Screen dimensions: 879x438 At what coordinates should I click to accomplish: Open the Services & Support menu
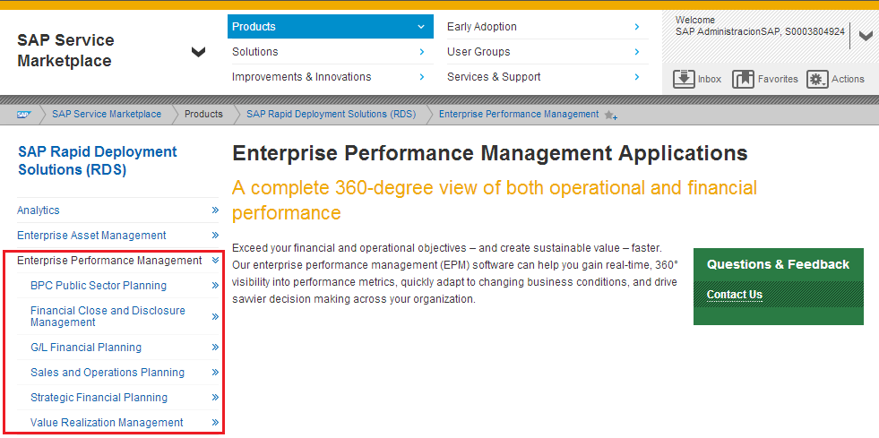pyautogui.click(x=494, y=77)
